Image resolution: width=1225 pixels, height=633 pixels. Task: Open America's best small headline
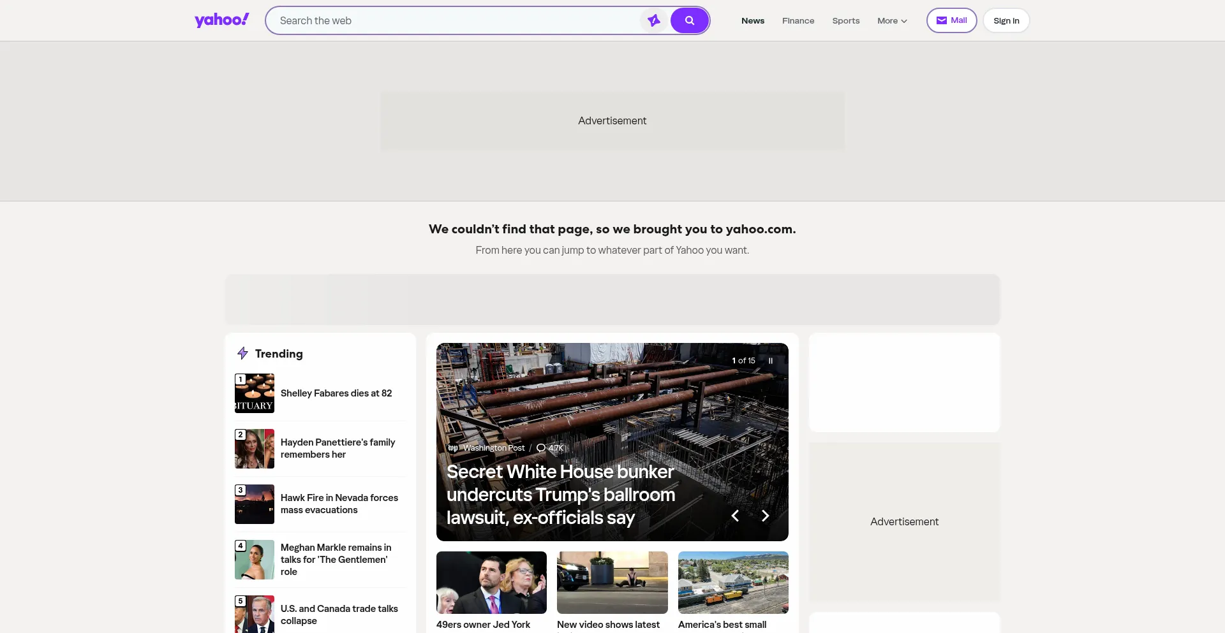click(722, 625)
